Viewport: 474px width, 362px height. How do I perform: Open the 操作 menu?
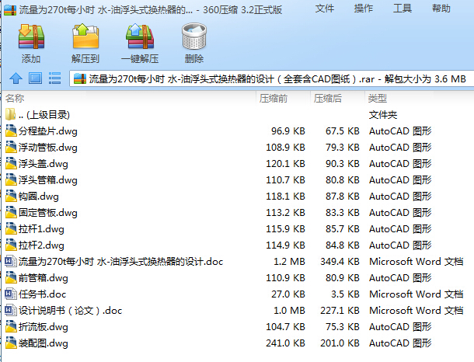tap(364, 9)
